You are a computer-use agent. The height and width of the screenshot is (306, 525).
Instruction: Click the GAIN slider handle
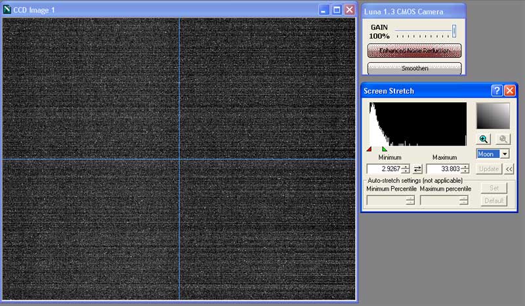(453, 29)
